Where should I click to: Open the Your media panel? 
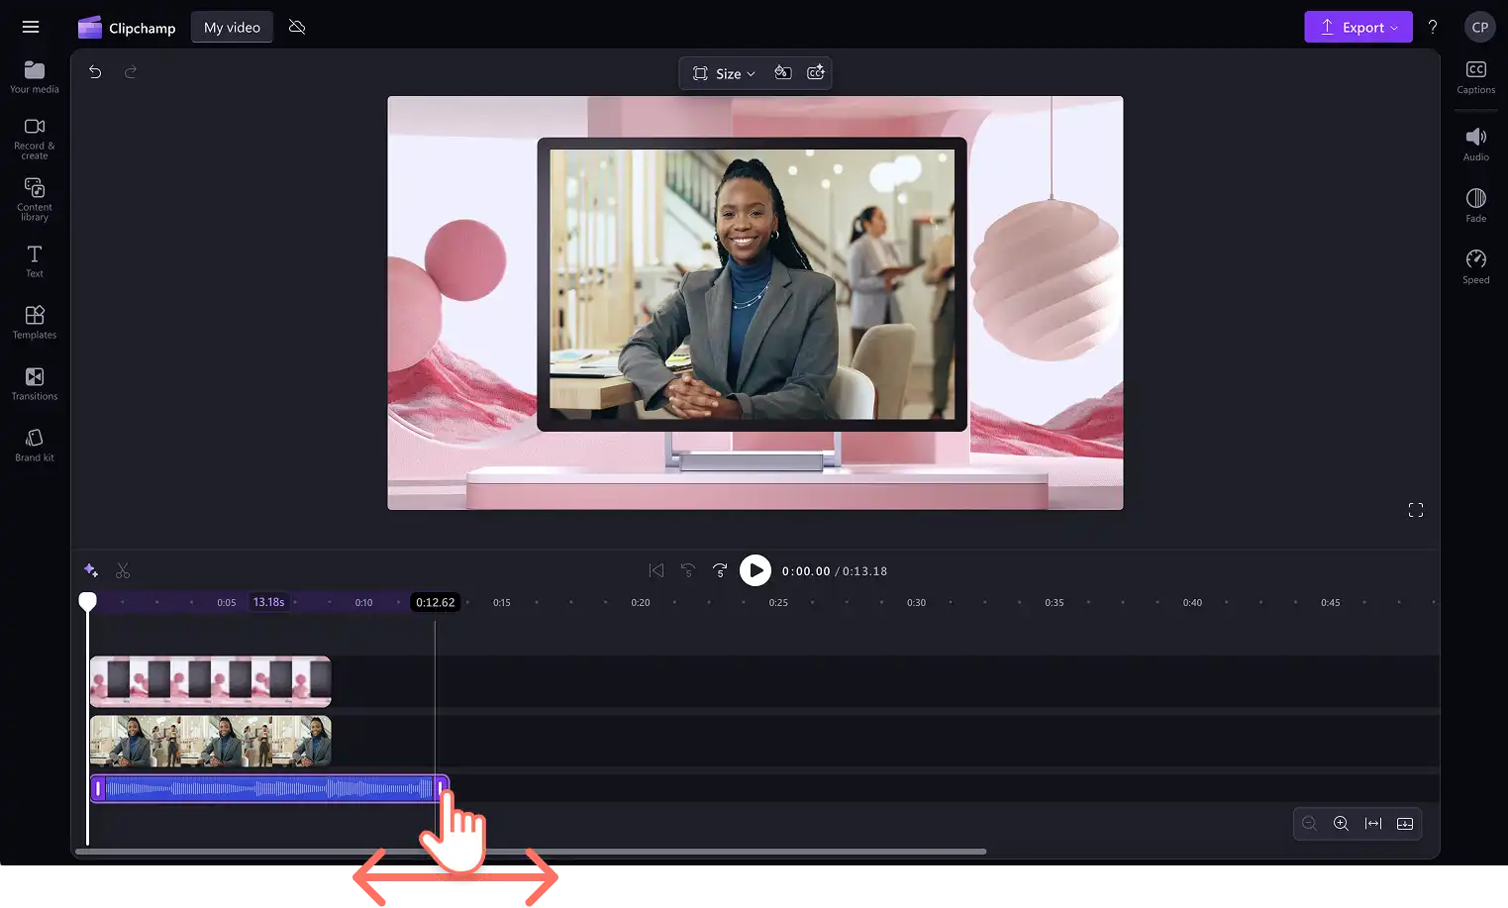pos(35,77)
